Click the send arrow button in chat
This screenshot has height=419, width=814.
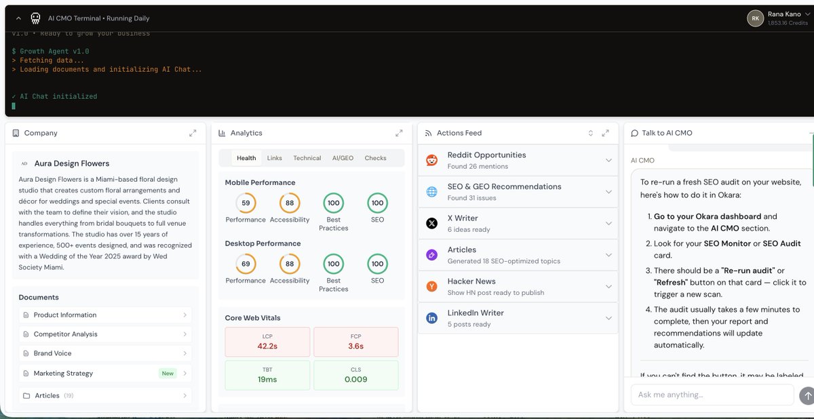807,395
